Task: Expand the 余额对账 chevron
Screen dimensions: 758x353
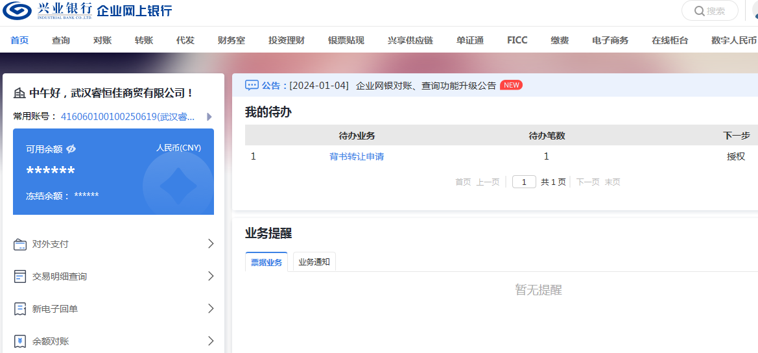Action: tap(211, 341)
